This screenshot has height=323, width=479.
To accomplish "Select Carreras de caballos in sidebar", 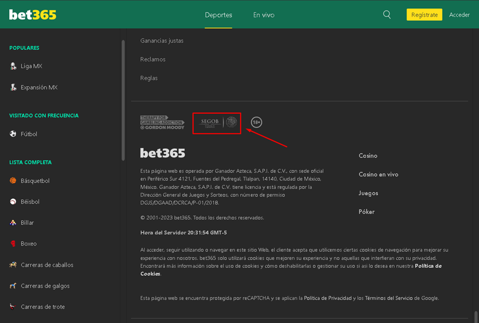I will click(47, 265).
